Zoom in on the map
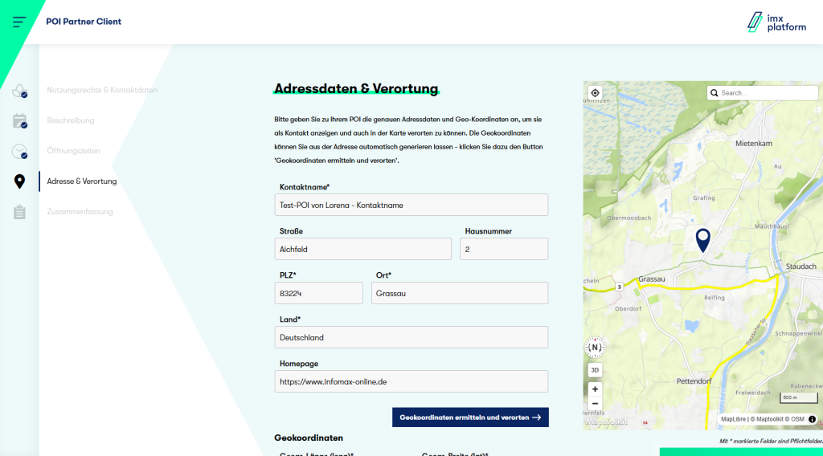Screen dimensions: 823x456 coord(595,389)
